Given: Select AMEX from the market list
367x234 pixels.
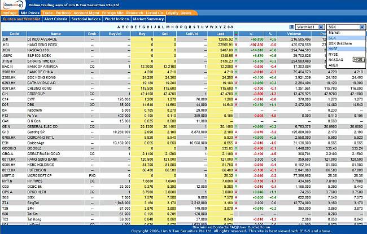Looking at the screenshot, I should pos(346,65).
